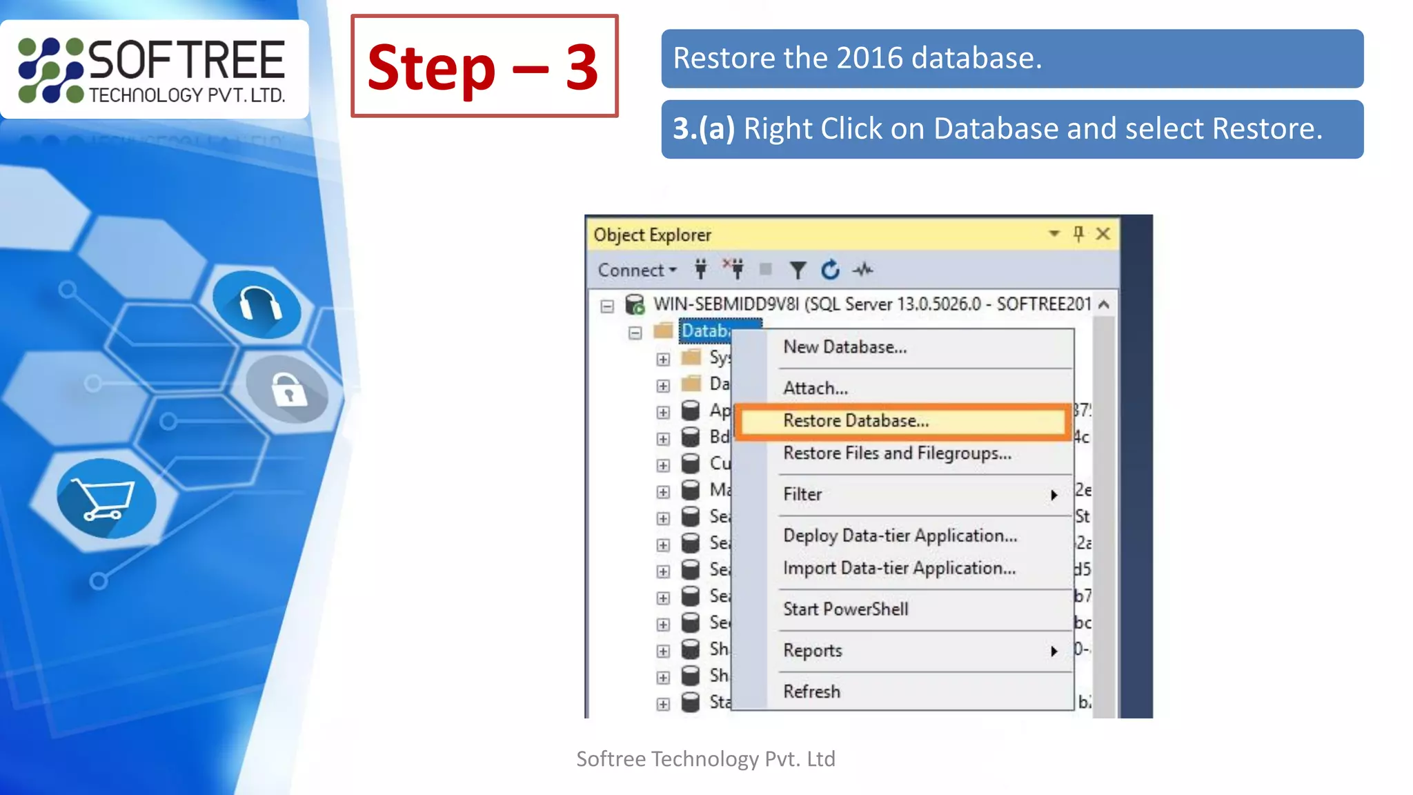Image resolution: width=1413 pixels, height=795 pixels.
Task: Click the pin (auto hide) icon
Action: coord(1078,234)
